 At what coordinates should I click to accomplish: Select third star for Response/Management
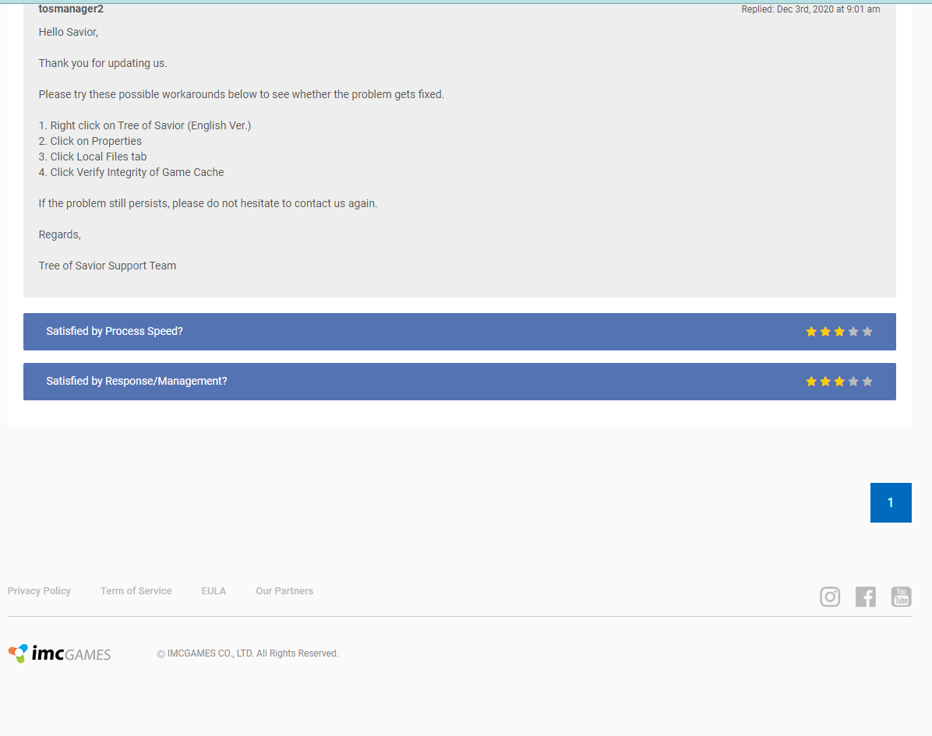(x=839, y=382)
